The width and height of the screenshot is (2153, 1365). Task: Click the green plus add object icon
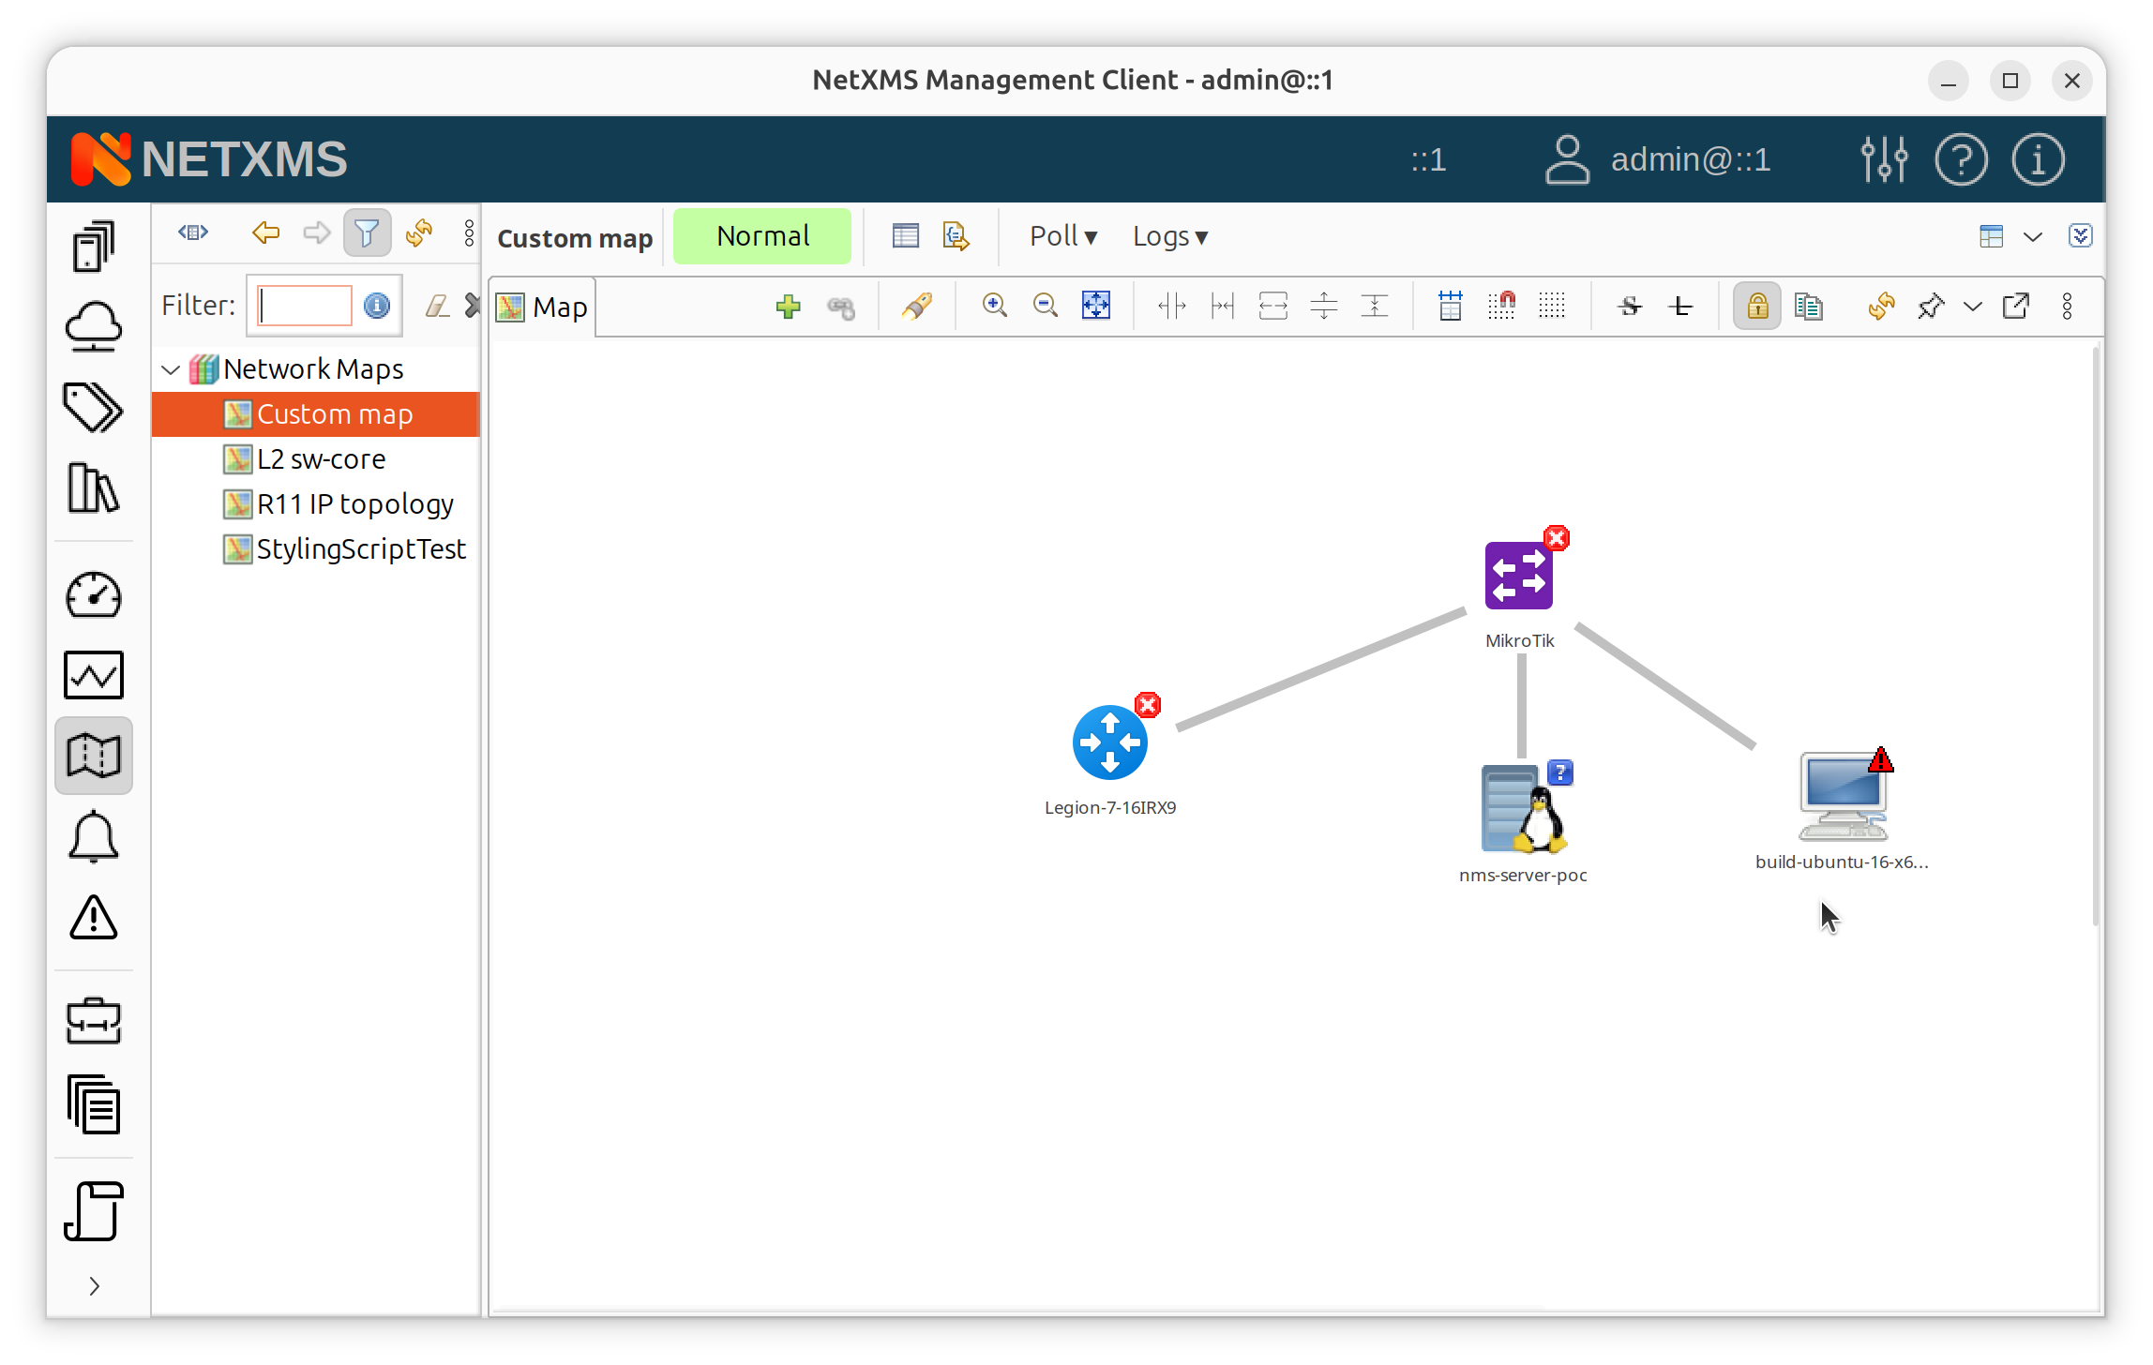click(x=789, y=307)
